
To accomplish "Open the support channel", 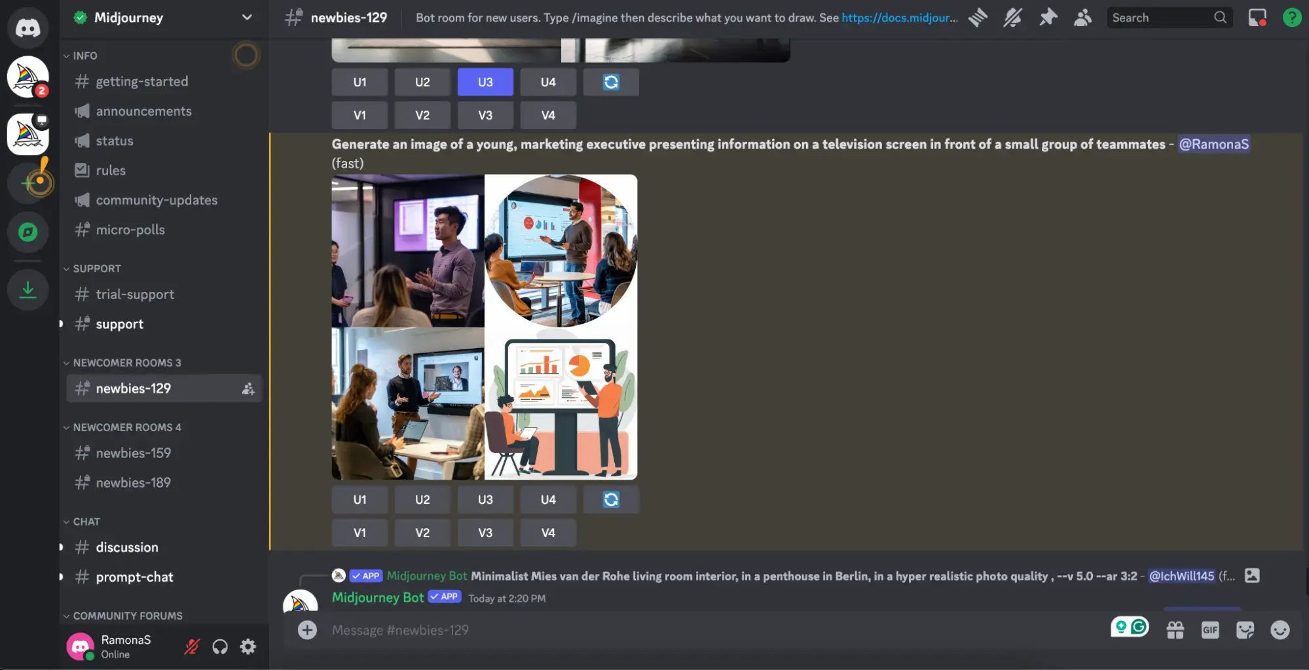I will pos(164,324).
